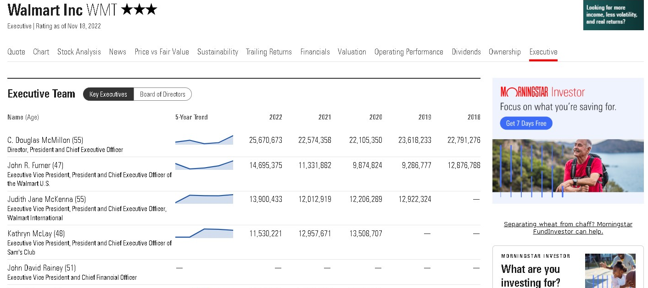Switch to the Dividends tab
Screen dimensions: 648x288
click(466, 52)
